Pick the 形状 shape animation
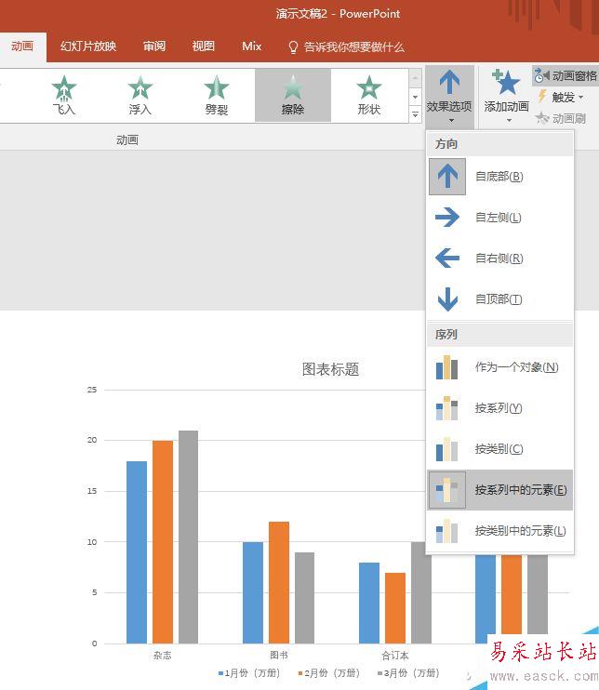The width and height of the screenshot is (599, 690). pos(369,96)
